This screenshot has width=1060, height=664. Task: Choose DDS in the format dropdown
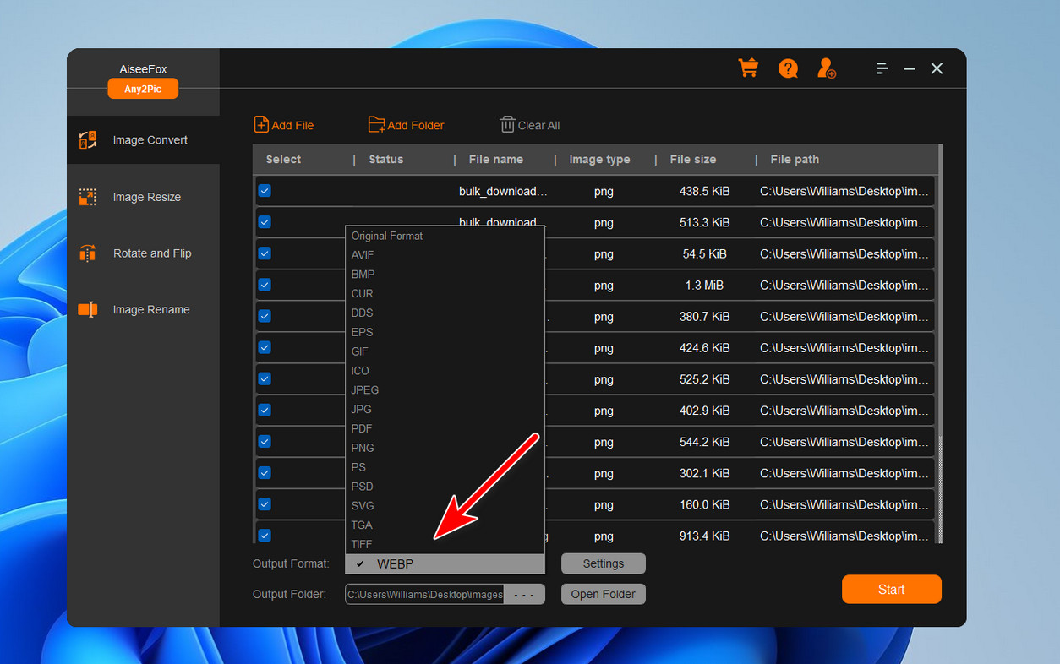tap(445, 313)
